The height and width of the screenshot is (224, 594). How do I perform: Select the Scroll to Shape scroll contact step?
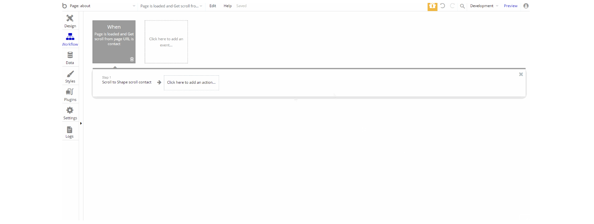coord(127,82)
